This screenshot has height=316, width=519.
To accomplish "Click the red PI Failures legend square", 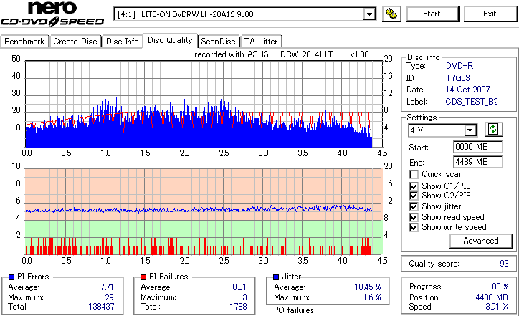I will click(143, 277).
